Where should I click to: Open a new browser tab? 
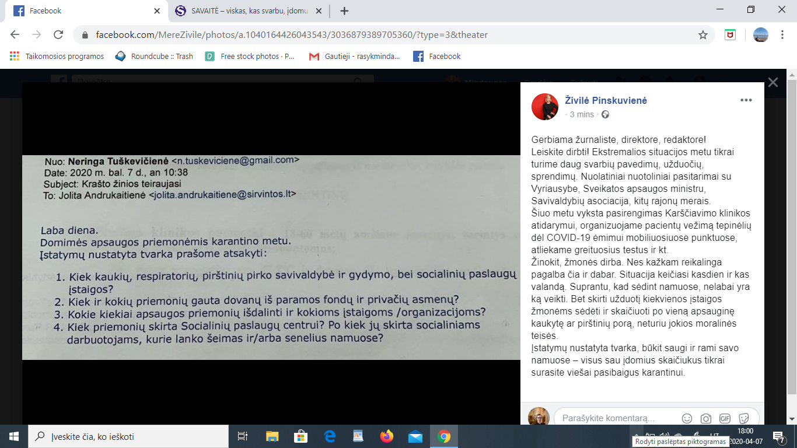pyautogui.click(x=344, y=11)
